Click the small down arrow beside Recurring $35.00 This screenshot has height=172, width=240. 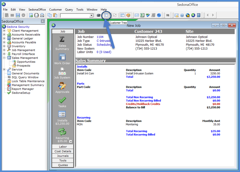click(71, 141)
